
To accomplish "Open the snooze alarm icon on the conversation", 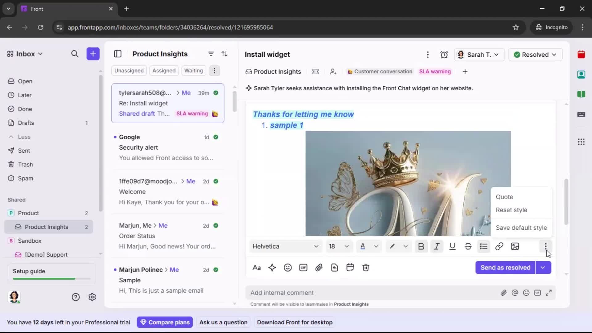I will pyautogui.click(x=444, y=55).
